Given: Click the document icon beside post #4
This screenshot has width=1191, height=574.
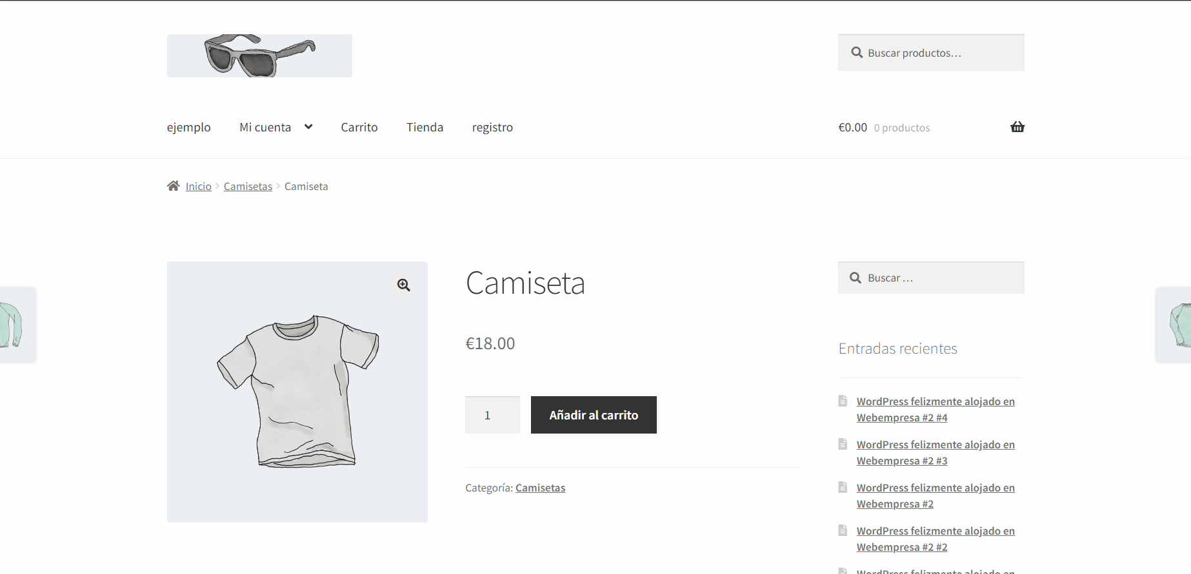Looking at the screenshot, I should pos(843,401).
